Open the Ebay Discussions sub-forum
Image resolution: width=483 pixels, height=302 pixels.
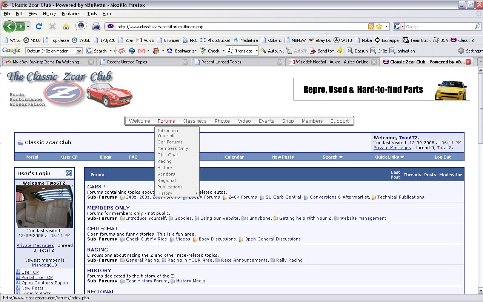pyautogui.click(x=217, y=239)
